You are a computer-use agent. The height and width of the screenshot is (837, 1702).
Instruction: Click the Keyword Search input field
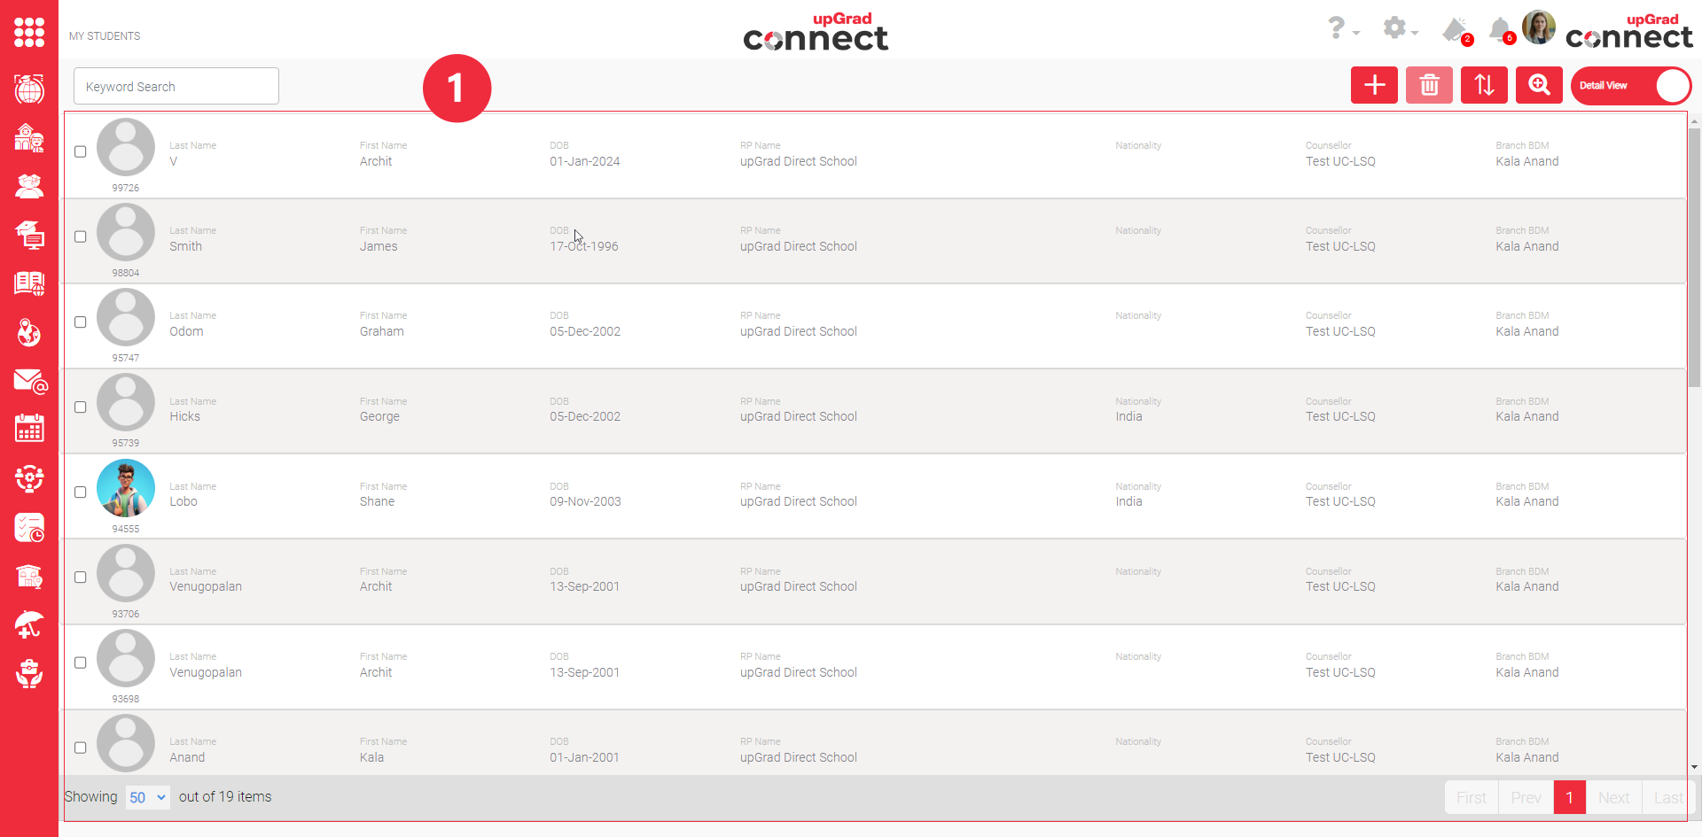pyautogui.click(x=176, y=87)
